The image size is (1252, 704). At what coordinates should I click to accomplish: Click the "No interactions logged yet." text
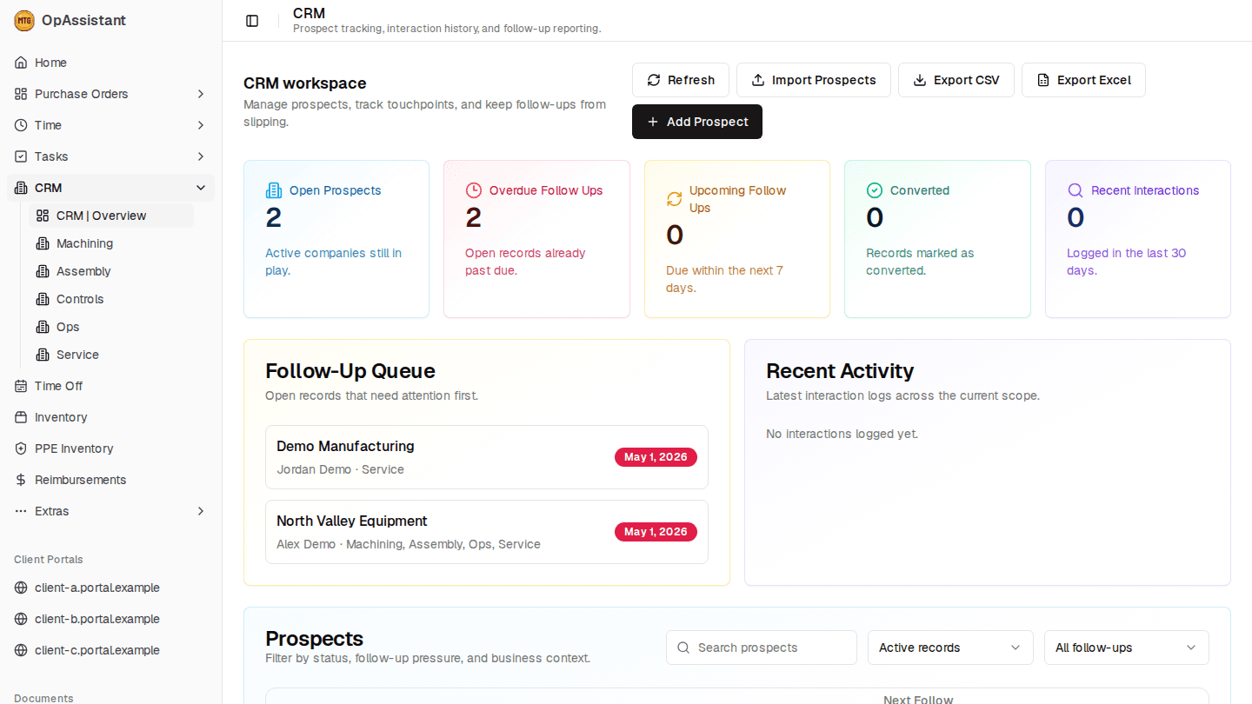pos(842,434)
